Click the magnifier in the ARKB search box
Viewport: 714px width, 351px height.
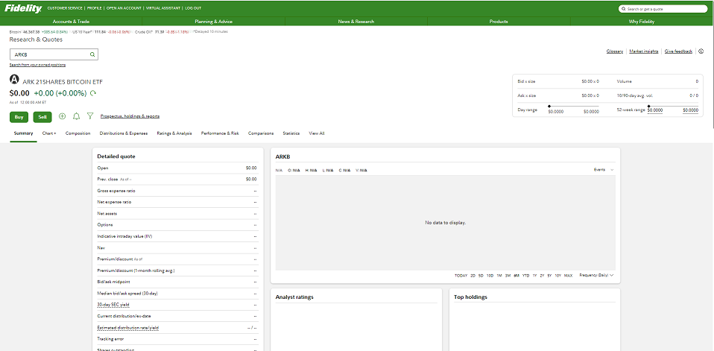(x=92, y=54)
